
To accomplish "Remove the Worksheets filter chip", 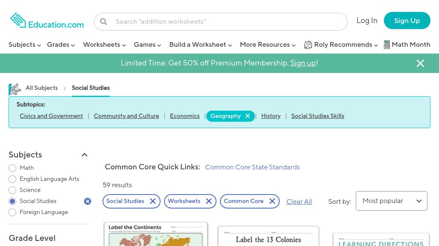I will [x=209, y=201].
